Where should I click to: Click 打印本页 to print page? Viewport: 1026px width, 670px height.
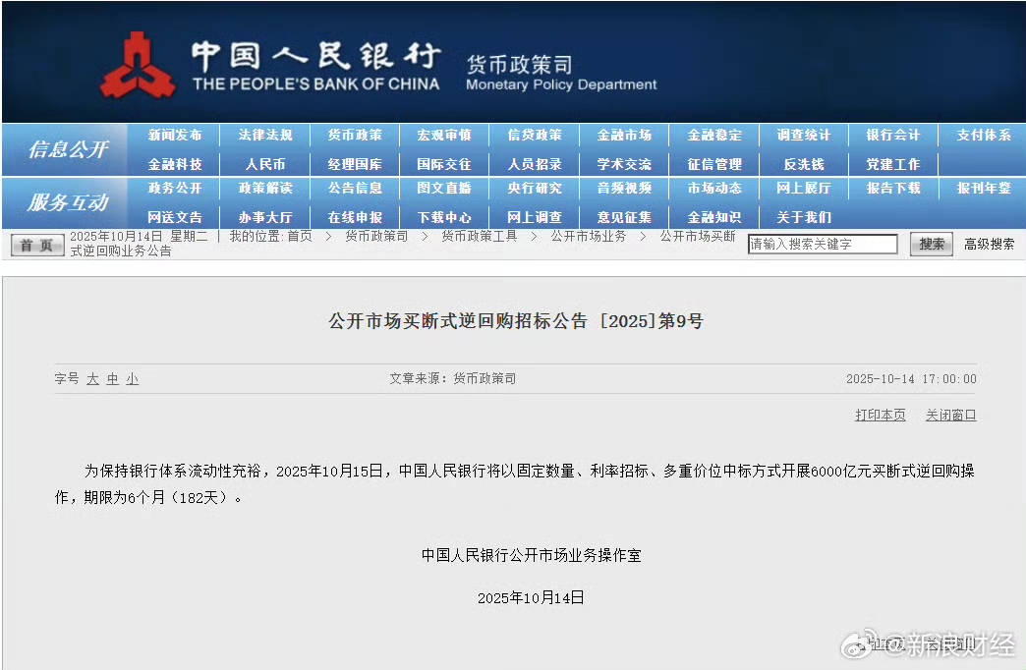881,415
